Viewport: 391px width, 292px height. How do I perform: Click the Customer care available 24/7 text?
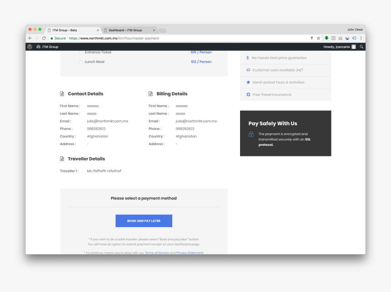point(278,70)
